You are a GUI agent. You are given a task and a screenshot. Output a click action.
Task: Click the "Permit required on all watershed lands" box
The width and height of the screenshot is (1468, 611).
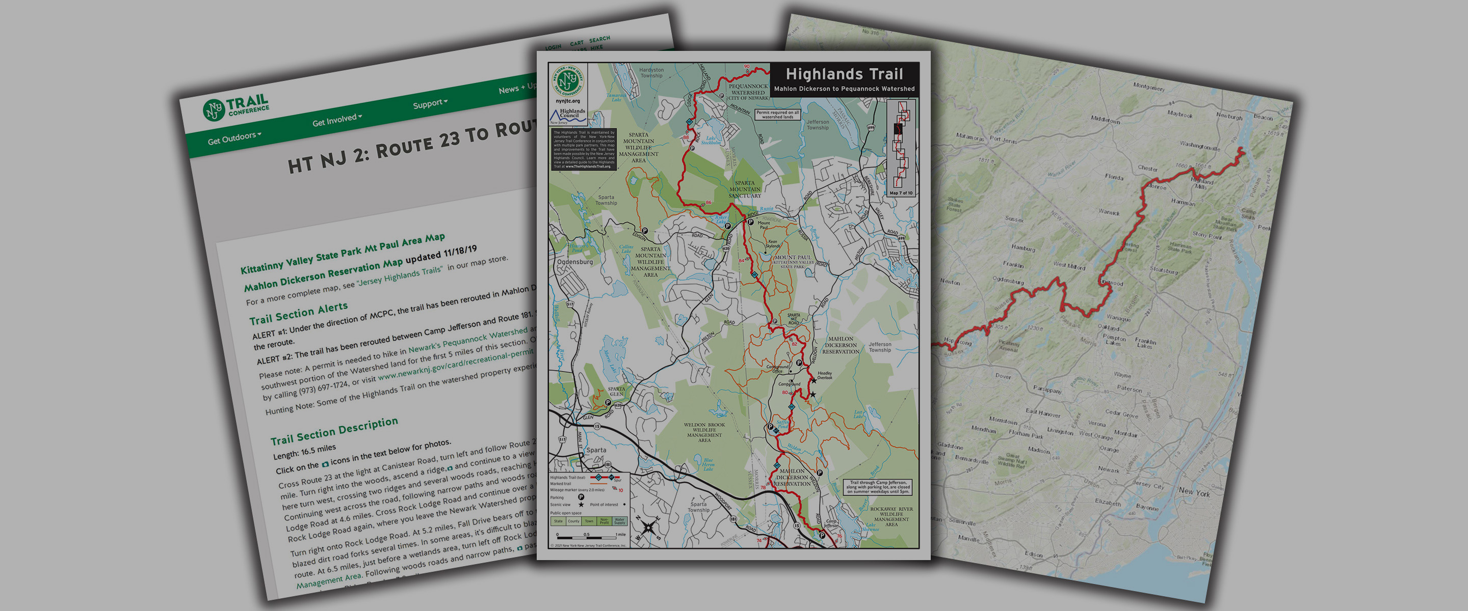(778, 115)
